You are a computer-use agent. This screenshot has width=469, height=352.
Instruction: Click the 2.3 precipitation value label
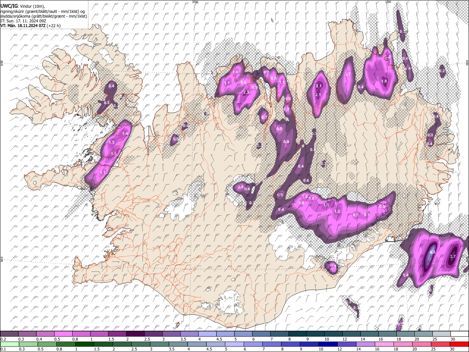(246, 92)
